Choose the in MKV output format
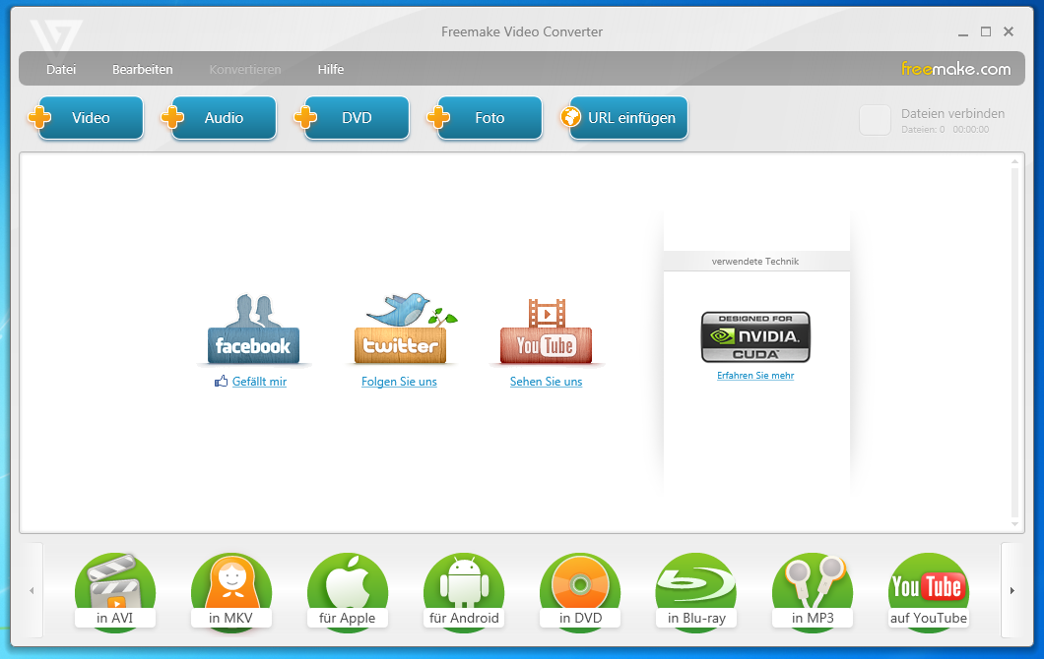Image resolution: width=1044 pixels, height=659 pixels. (231, 591)
